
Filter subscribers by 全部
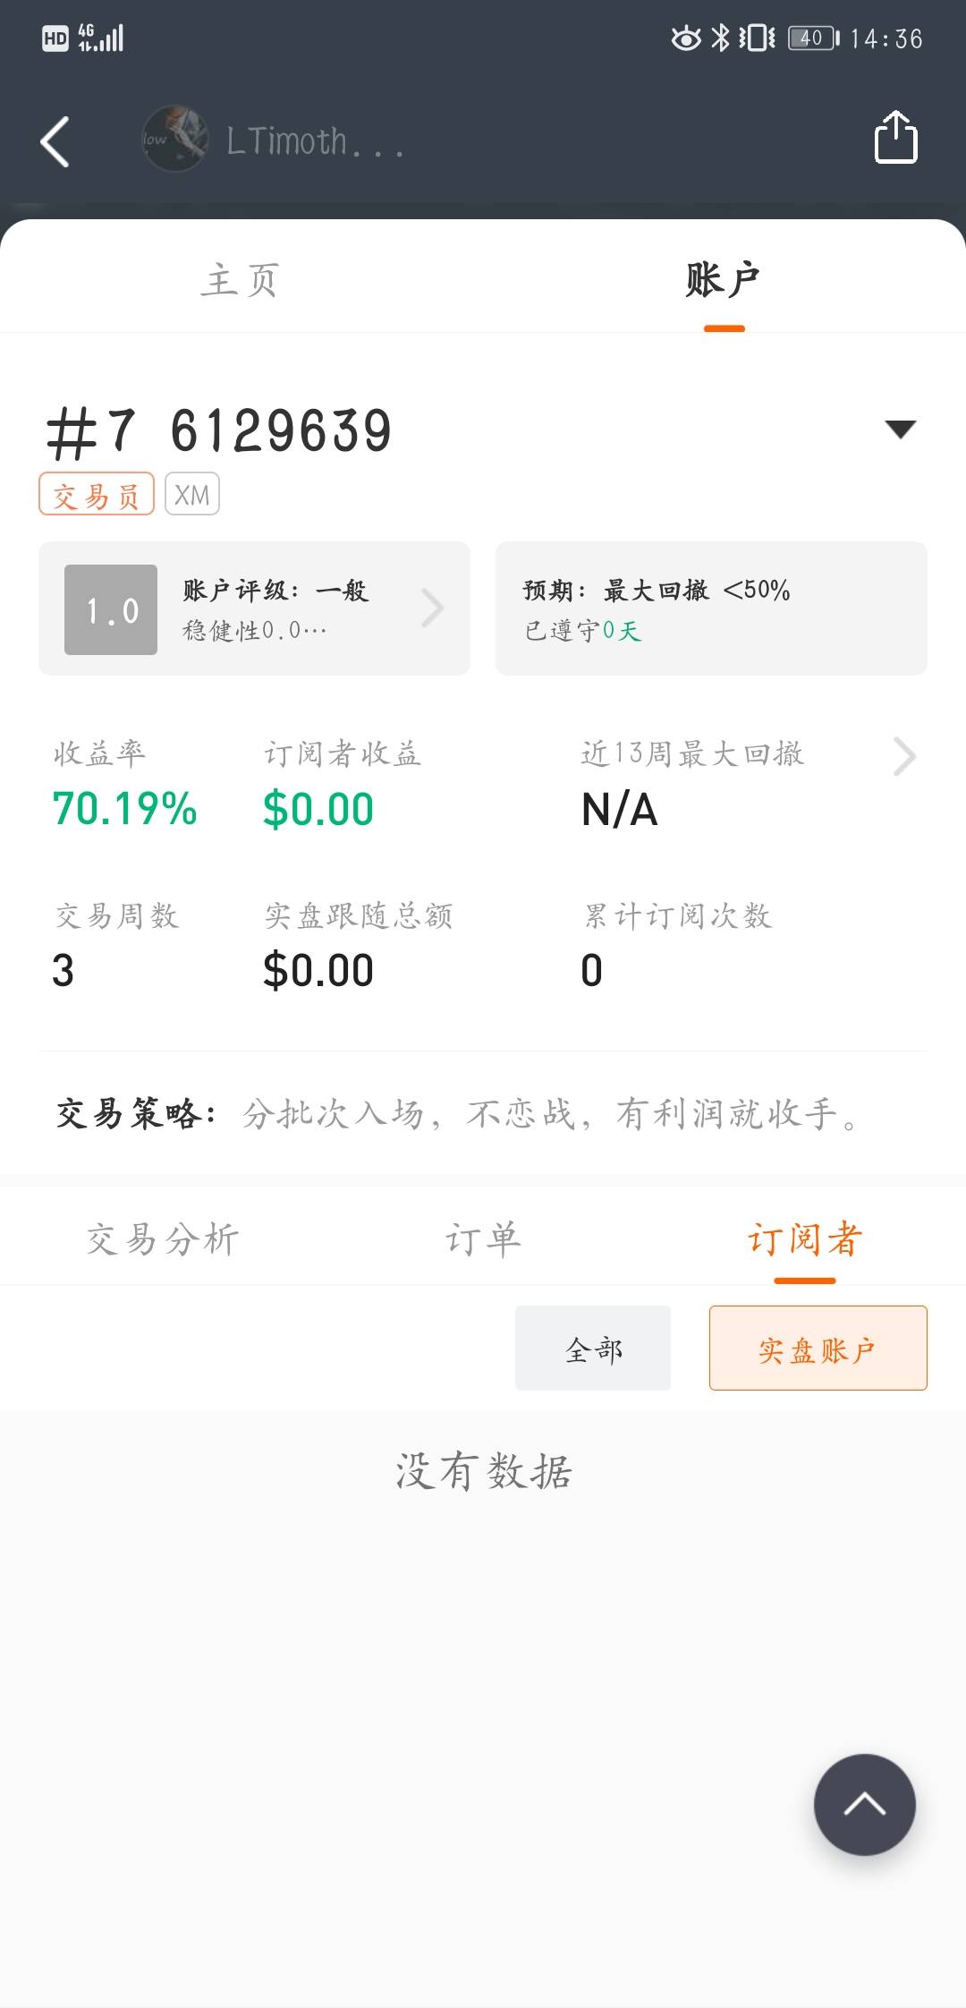(593, 1349)
